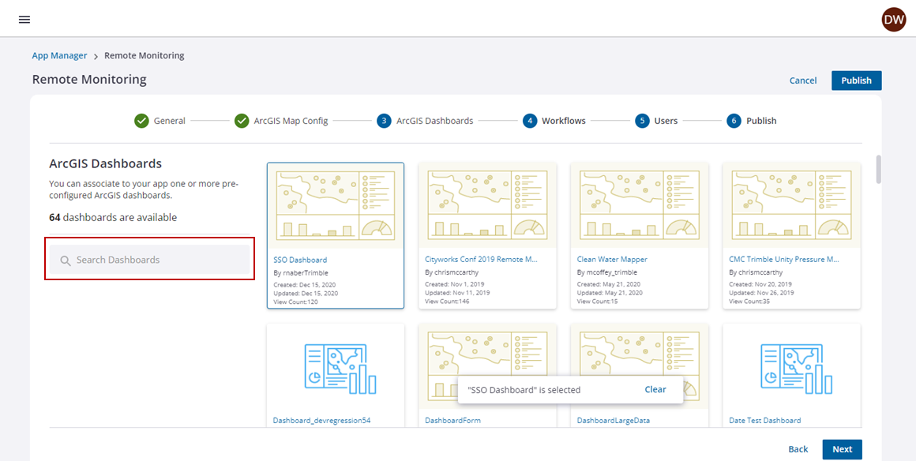Viewport: 916px width, 461px height.
Task: Open the DW user avatar menu
Action: 893,21
